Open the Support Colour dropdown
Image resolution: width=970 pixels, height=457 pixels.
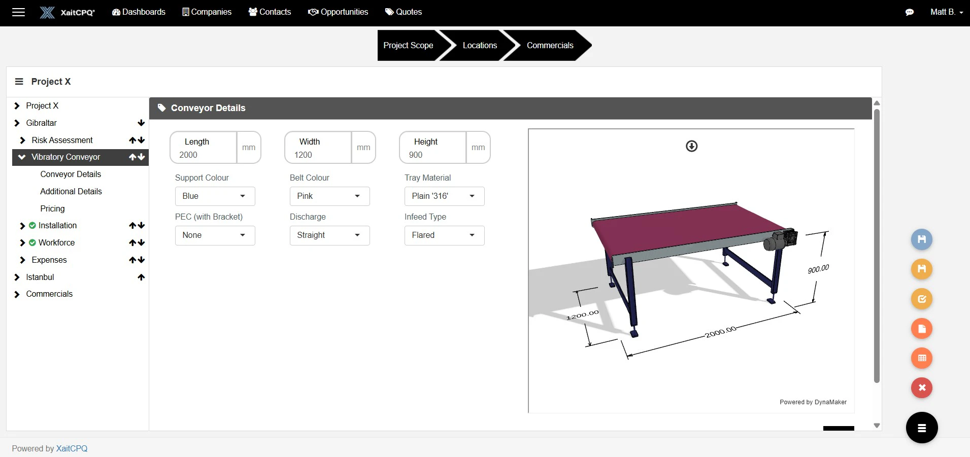[214, 196]
